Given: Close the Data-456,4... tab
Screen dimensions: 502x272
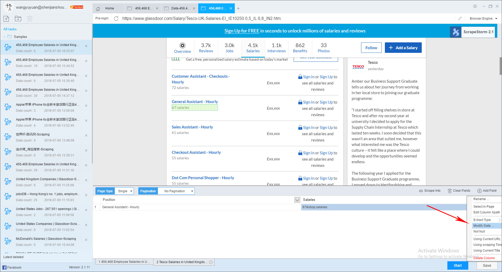Looking at the screenshot, I should (194, 8).
